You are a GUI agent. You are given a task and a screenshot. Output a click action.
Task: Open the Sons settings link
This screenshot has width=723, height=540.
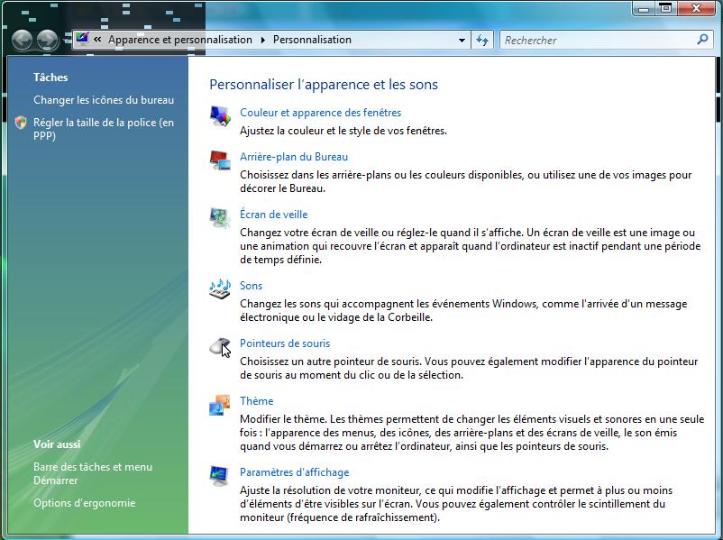point(251,286)
